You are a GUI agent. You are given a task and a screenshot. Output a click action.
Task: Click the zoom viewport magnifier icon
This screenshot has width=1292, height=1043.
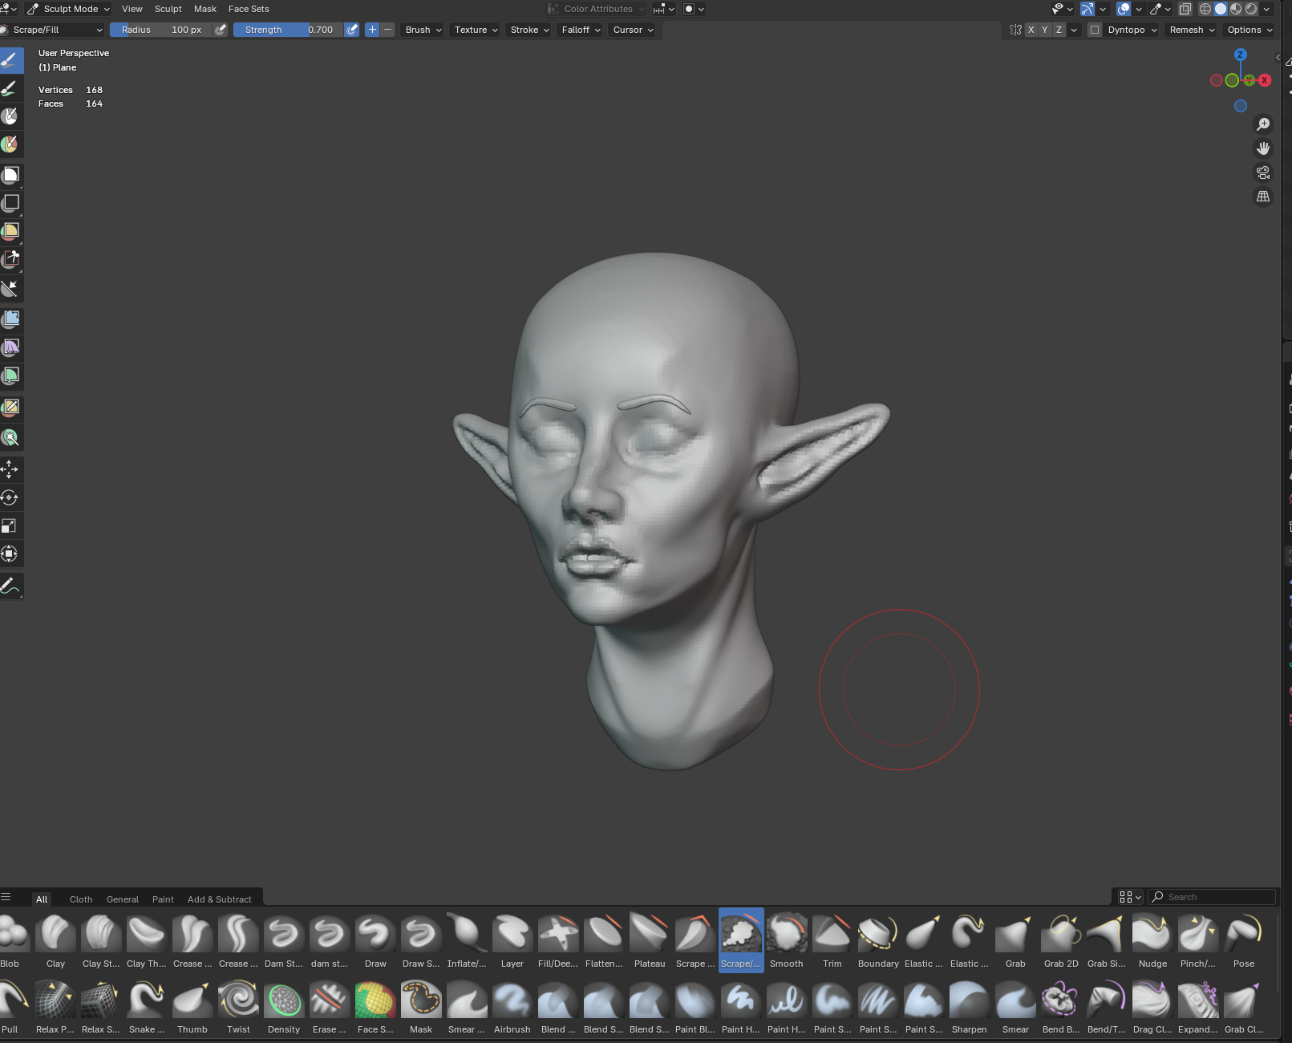pyautogui.click(x=1263, y=124)
